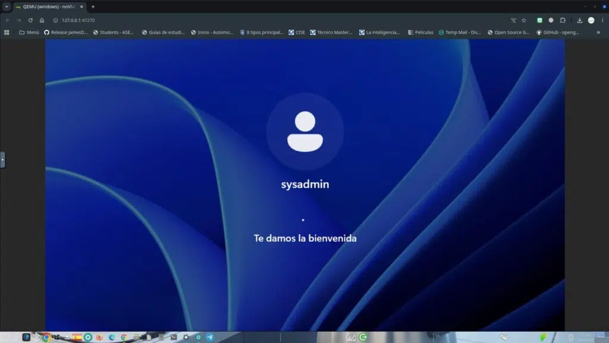Screen dimensions: 609x343
Task: Click the browser forward arrow
Action: point(18,20)
